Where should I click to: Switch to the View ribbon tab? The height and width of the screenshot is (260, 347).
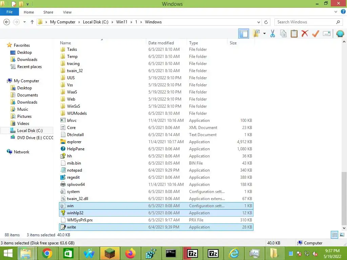67,12
